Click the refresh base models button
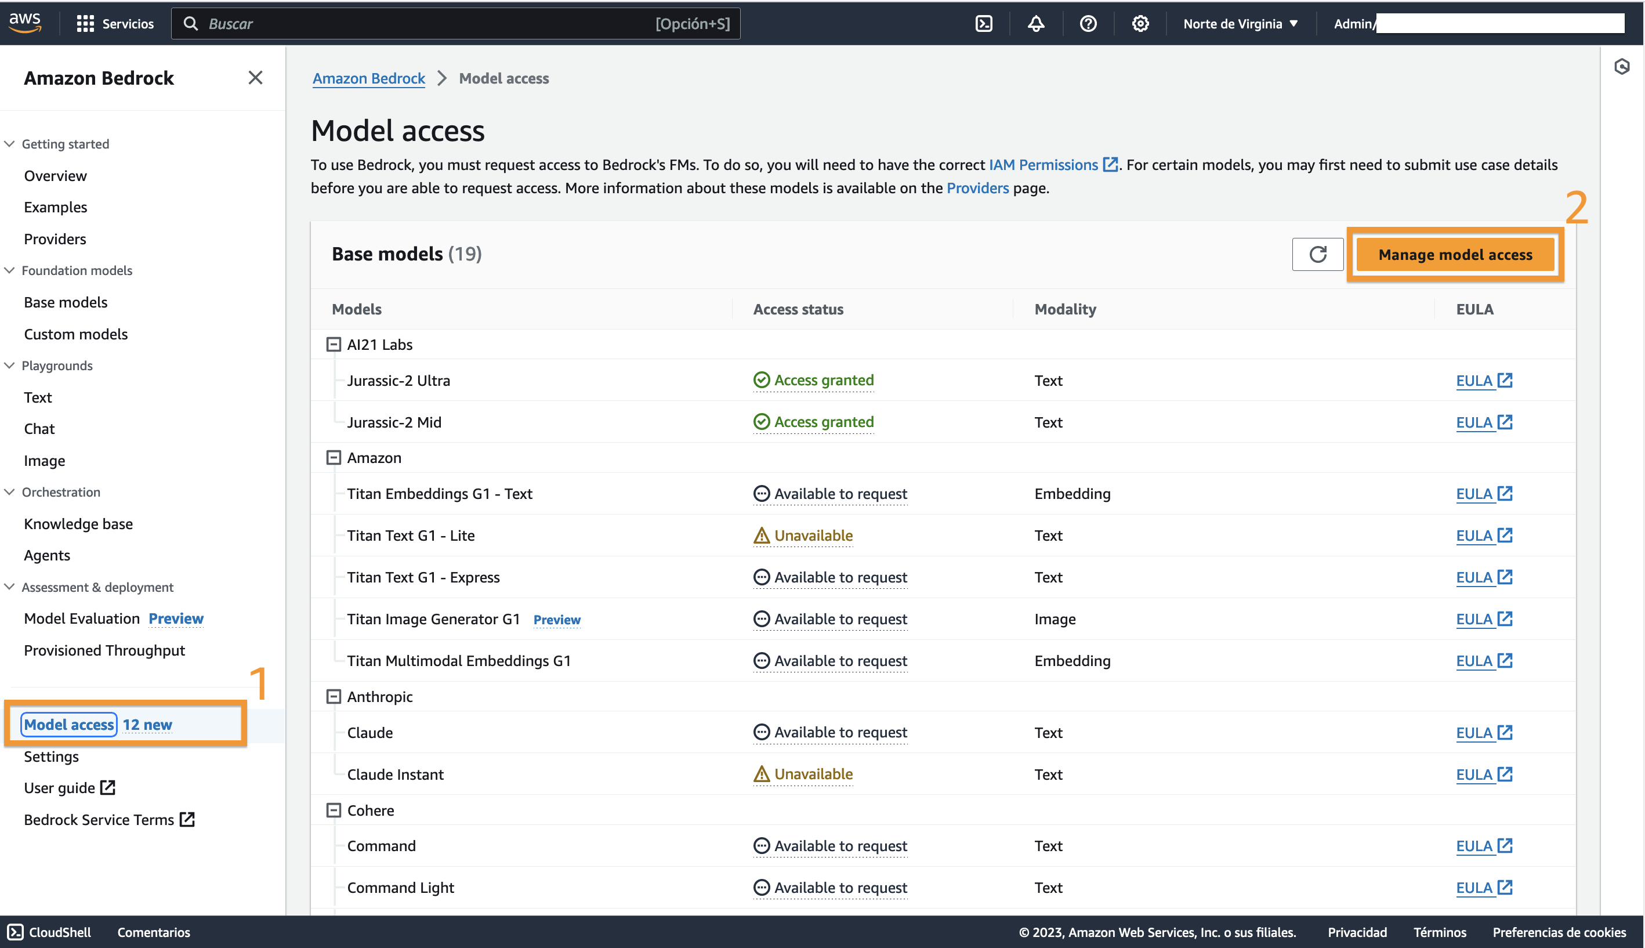 point(1317,254)
